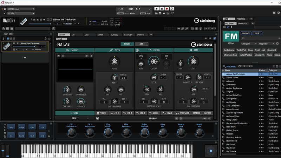Open the LFO 1 page

(115, 113)
